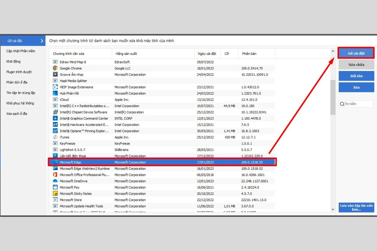
Task: Open the Gỡ cài đặt sidebar tab
Action: 23,41
